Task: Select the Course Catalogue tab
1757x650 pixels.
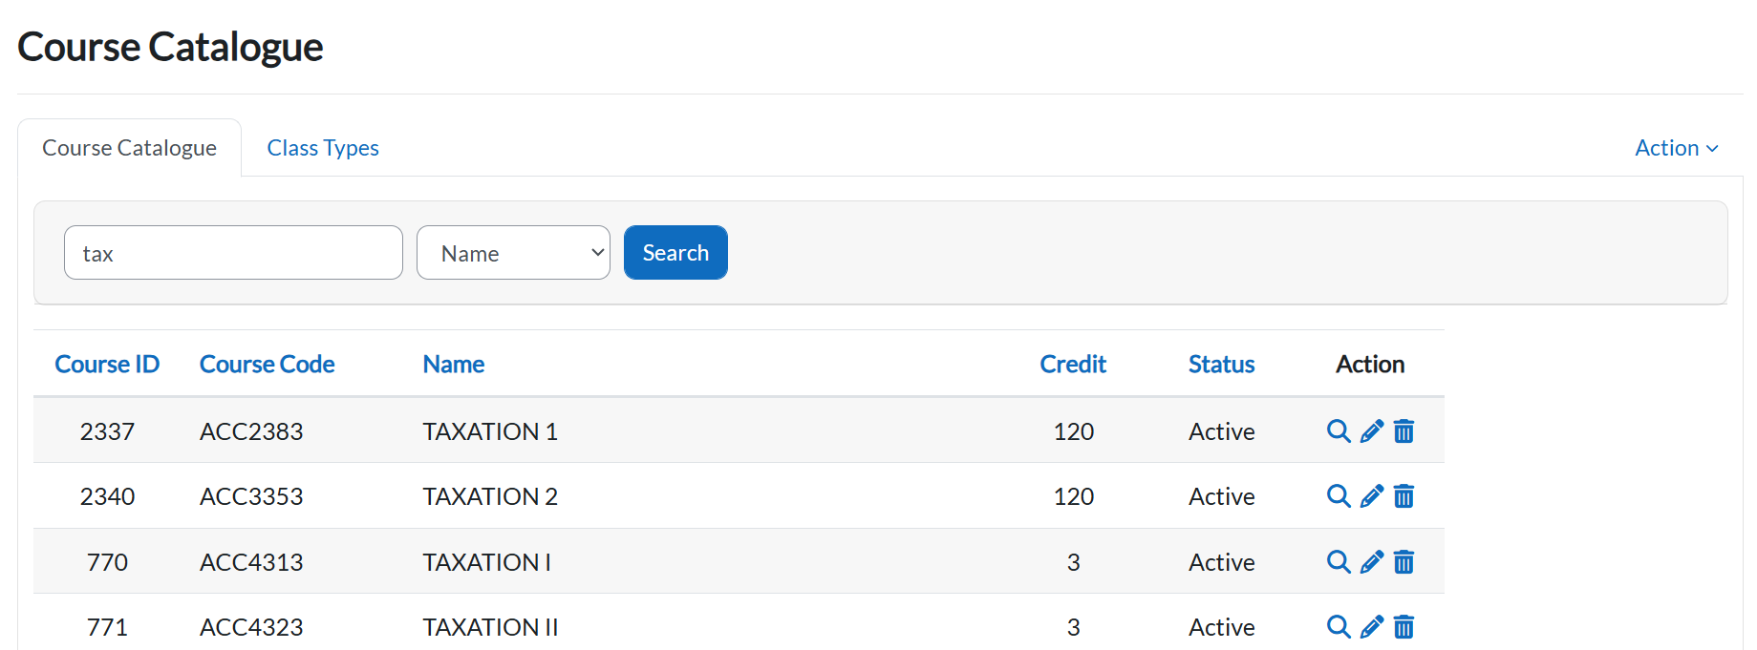Action: click(129, 148)
